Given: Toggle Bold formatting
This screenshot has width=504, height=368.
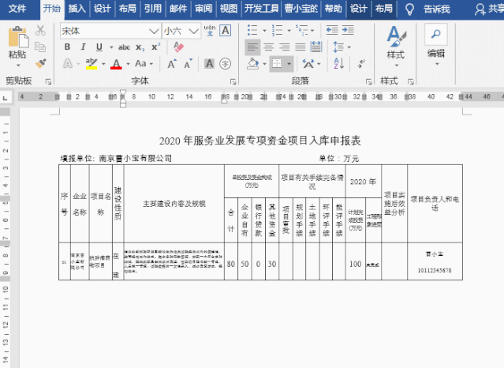Looking at the screenshot, I should 68,47.
